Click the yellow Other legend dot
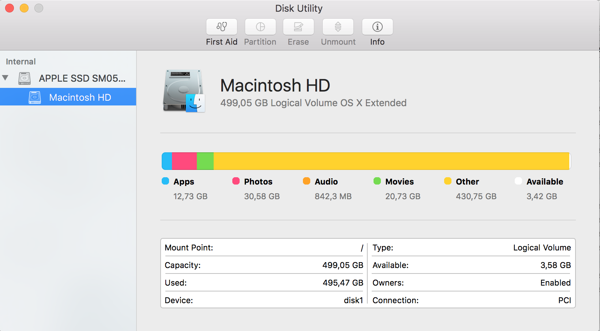The height and width of the screenshot is (331, 600). coord(448,181)
